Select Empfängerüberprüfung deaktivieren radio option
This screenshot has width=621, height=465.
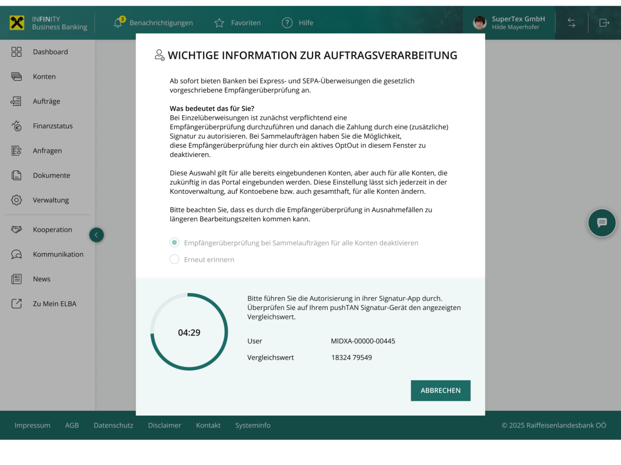pyautogui.click(x=174, y=243)
